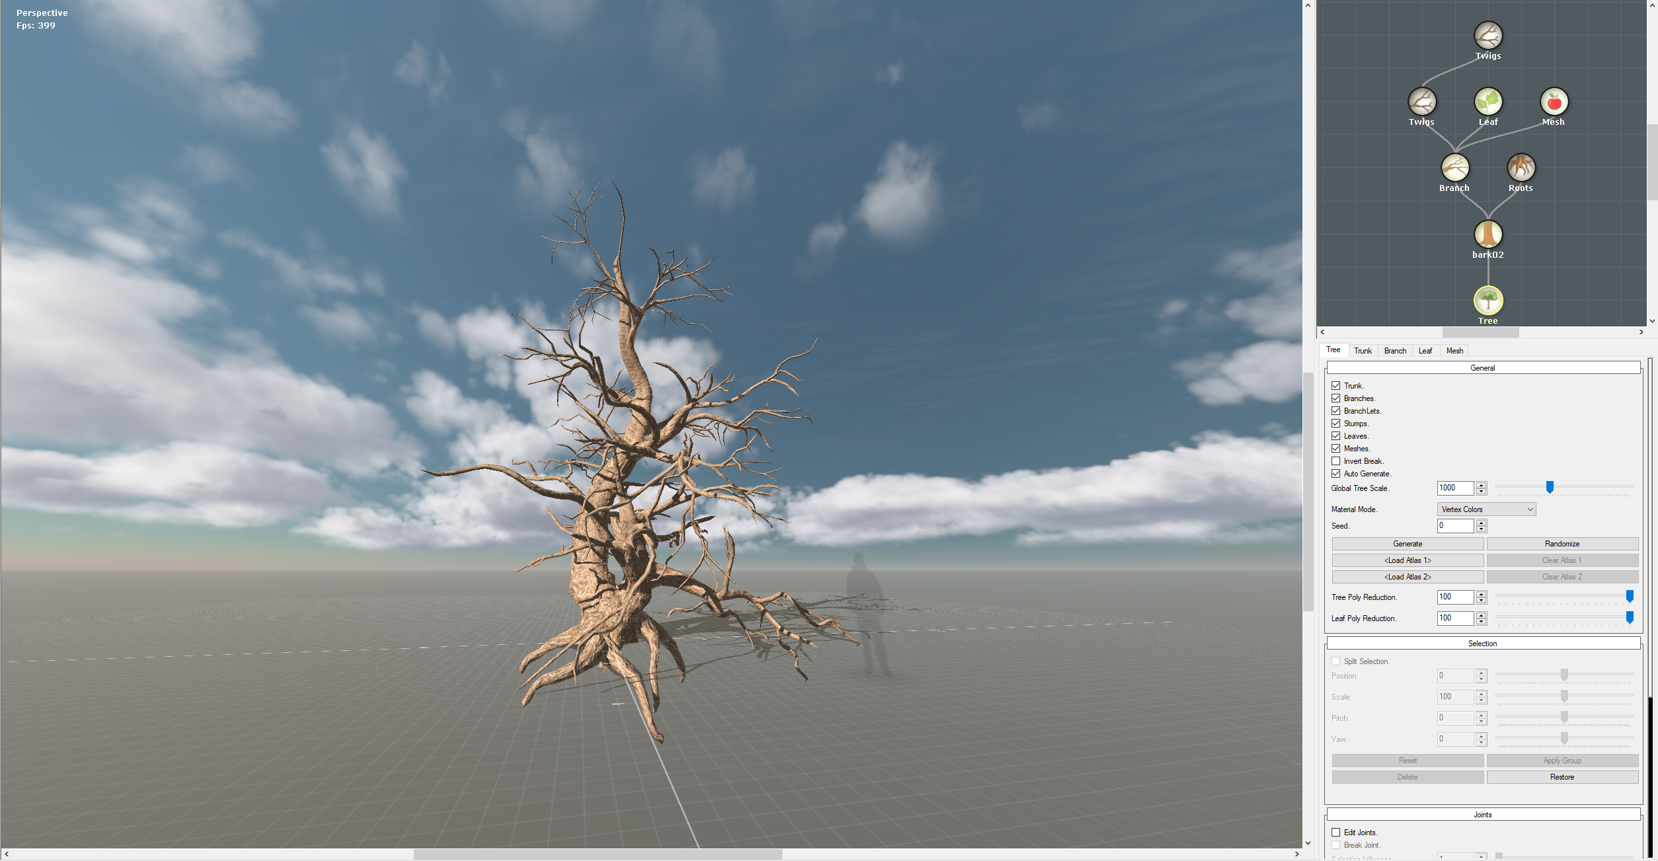
Task: Select the Branch node icon
Action: 1454,168
